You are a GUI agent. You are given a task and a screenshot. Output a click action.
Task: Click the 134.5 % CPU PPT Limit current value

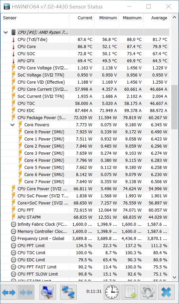point(84,246)
